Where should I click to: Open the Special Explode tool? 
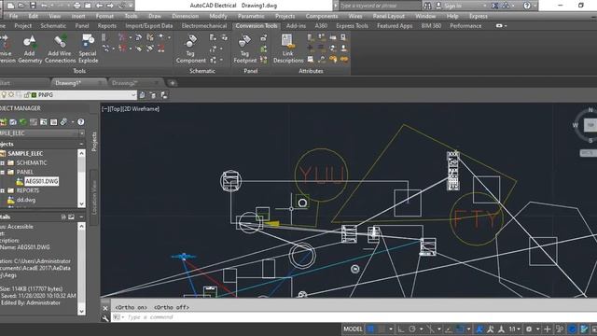pos(88,49)
